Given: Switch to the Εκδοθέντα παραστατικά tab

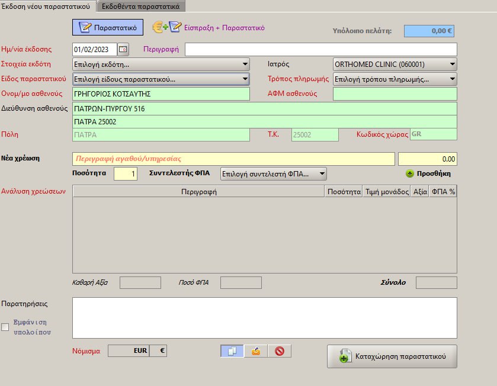Looking at the screenshot, I should tap(141, 6).
